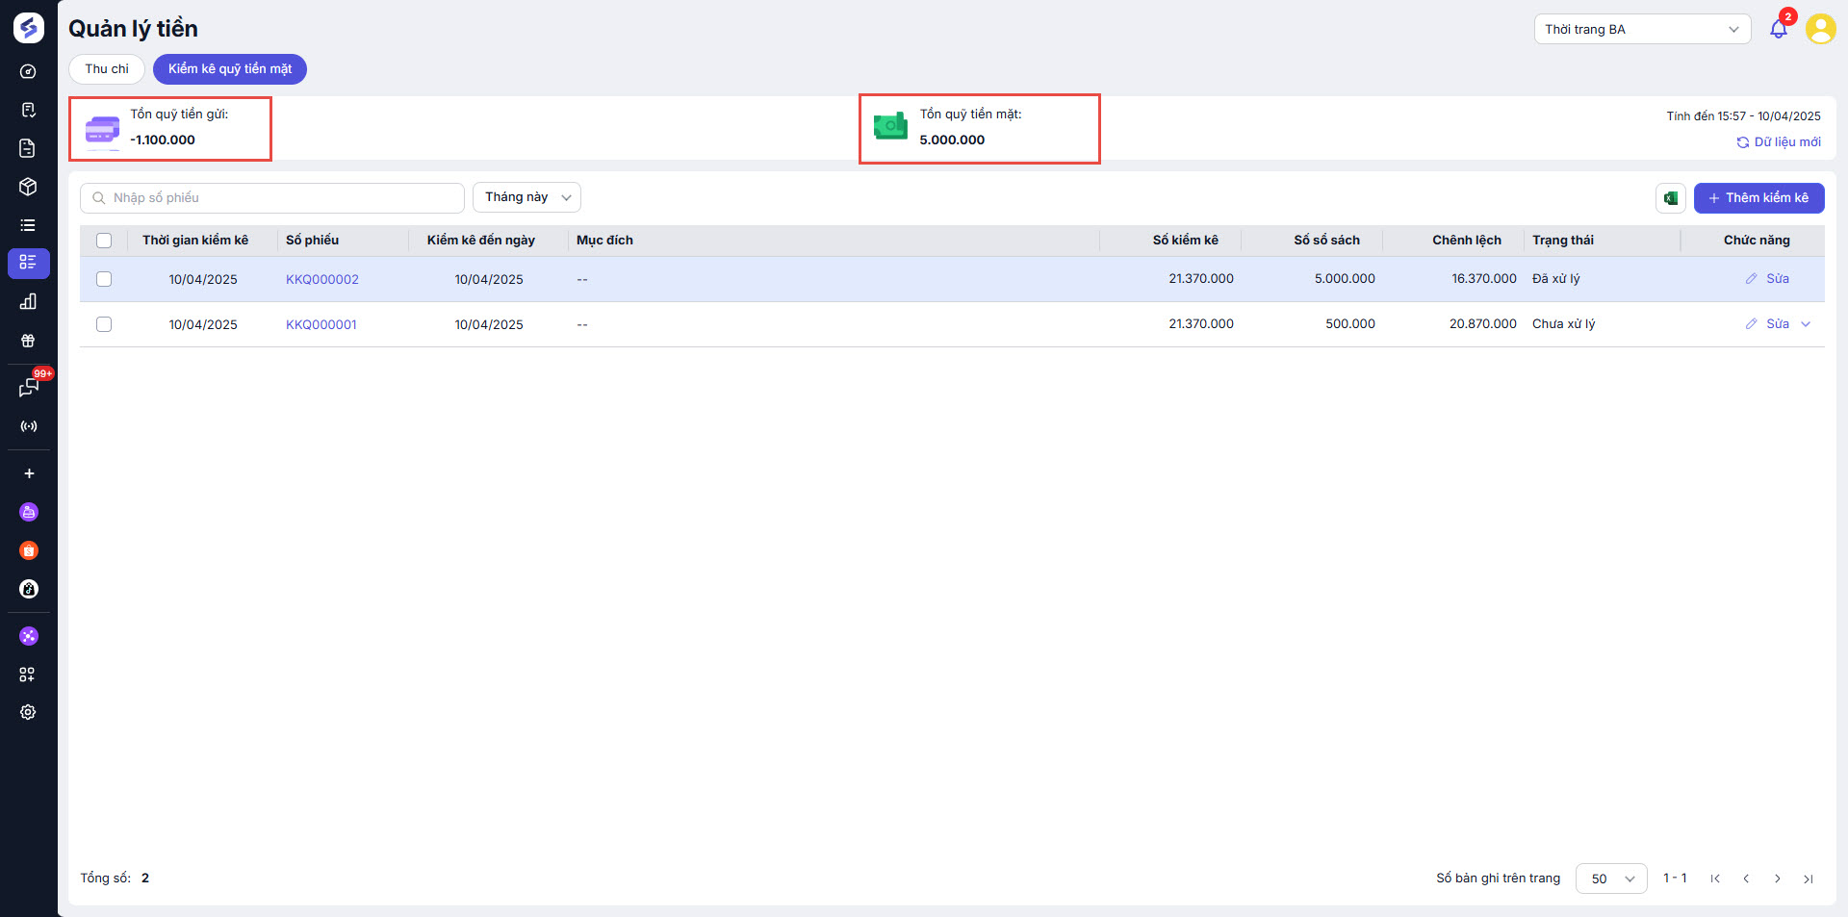Image resolution: width=1848 pixels, height=917 pixels.
Task: Switch to the Thu chi tab
Action: click(107, 69)
